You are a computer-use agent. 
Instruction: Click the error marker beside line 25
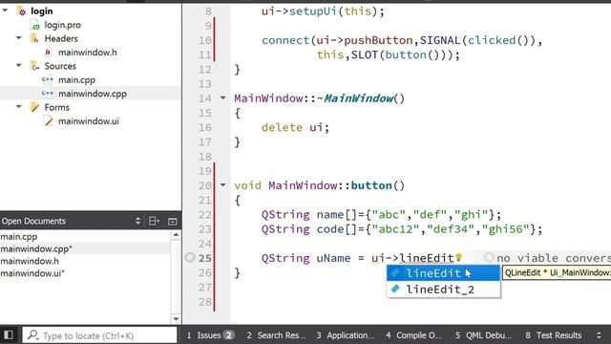(190, 257)
